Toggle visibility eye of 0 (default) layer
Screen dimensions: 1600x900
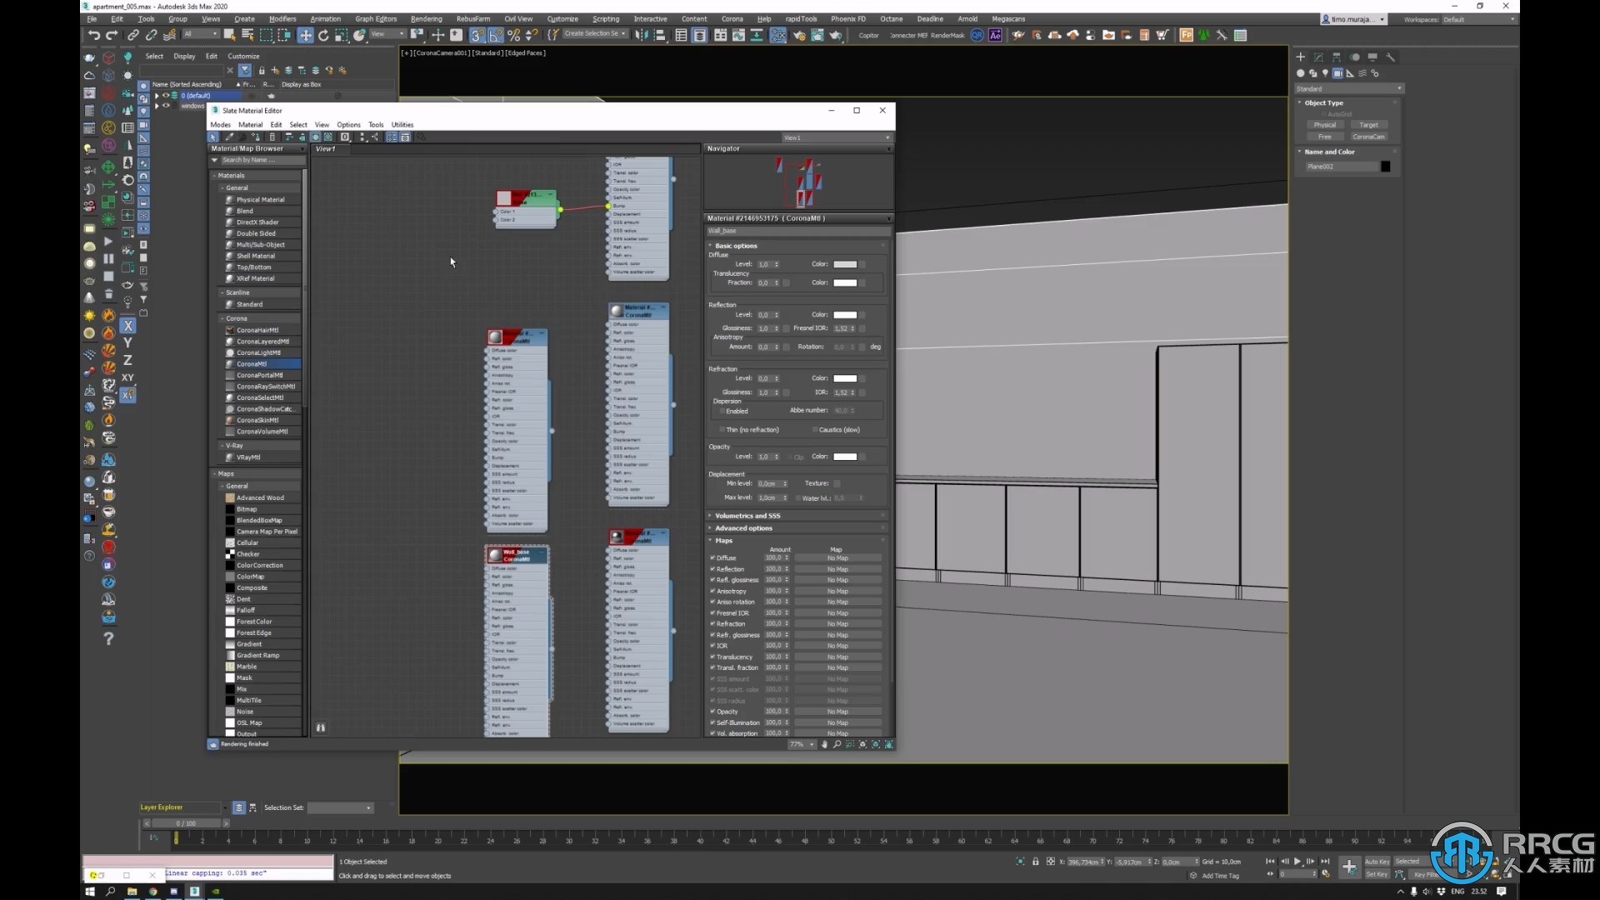tap(165, 95)
